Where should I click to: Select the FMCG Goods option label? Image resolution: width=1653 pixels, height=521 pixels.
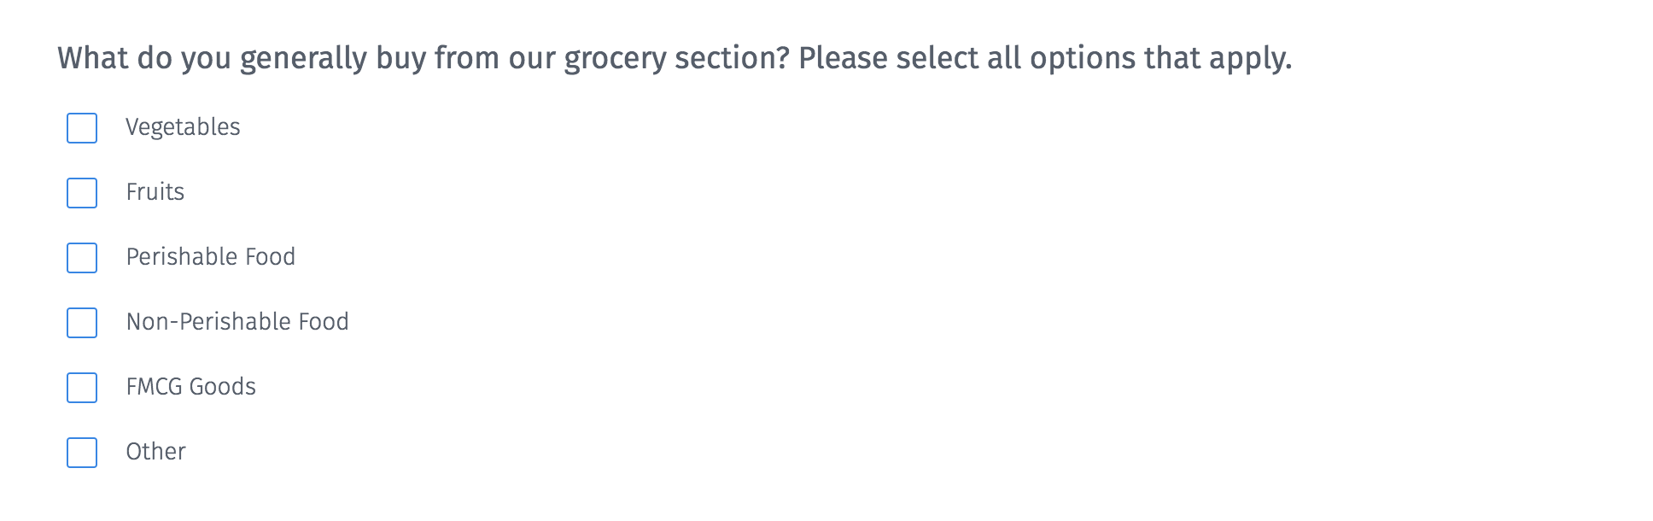tap(190, 387)
